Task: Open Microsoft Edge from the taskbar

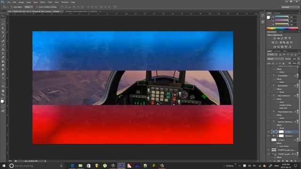Action: coord(72,166)
